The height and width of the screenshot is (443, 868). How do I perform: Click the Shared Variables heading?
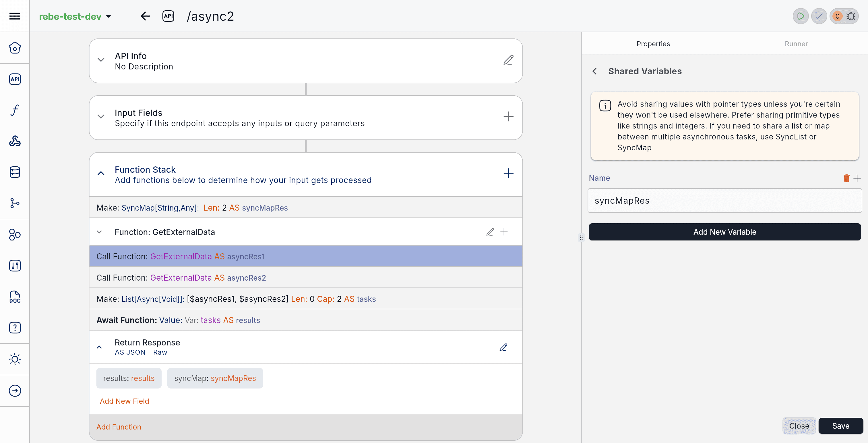coord(645,71)
